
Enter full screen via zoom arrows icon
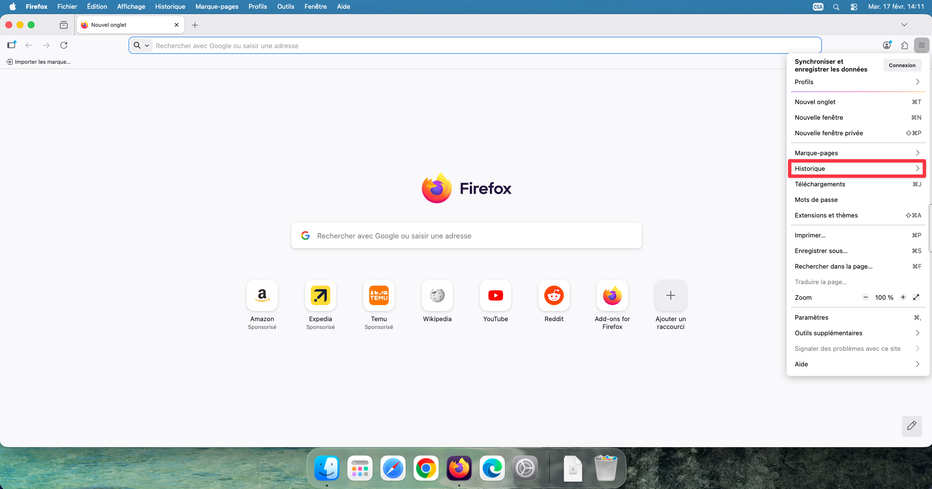point(916,297)
